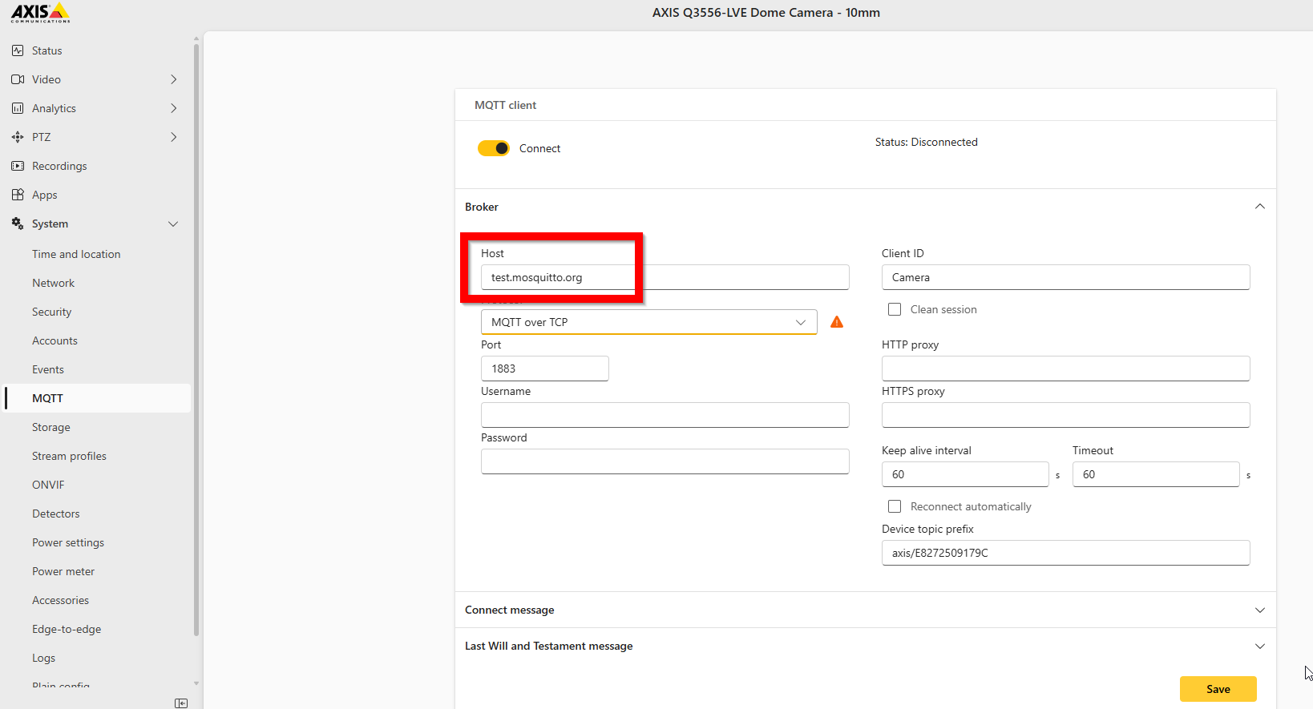Click the Recordings icon
The image size is (1313, 709).
pyautogui.click(x=18, y=166)
